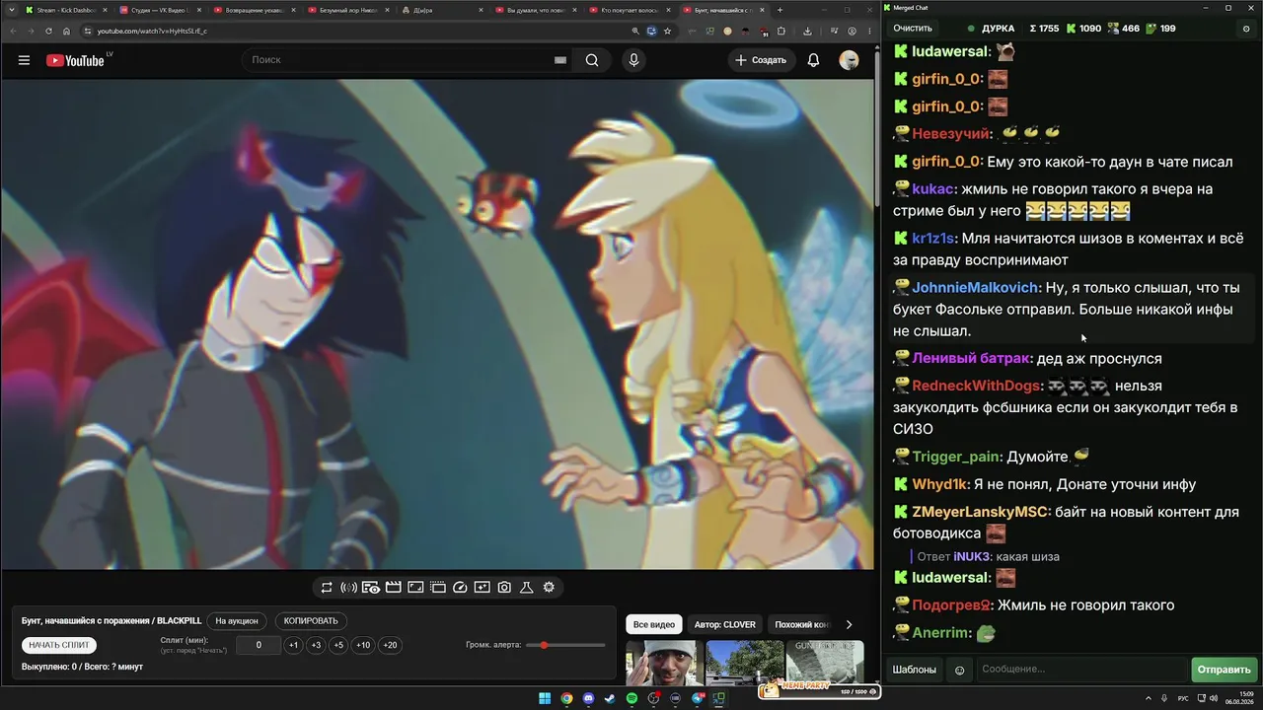This screenshot has height=710, width=1263.
Task: Open the Шаблоны templates button
Action: (x=915, y=670)
